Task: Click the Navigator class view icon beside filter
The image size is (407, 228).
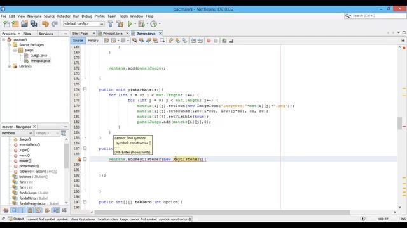Action: click(x=64, y=133)
